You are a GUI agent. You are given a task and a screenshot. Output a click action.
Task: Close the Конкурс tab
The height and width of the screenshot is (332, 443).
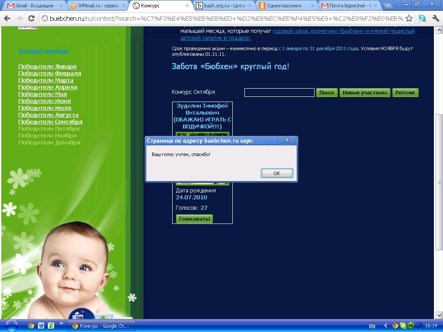[x=187, y=6]
